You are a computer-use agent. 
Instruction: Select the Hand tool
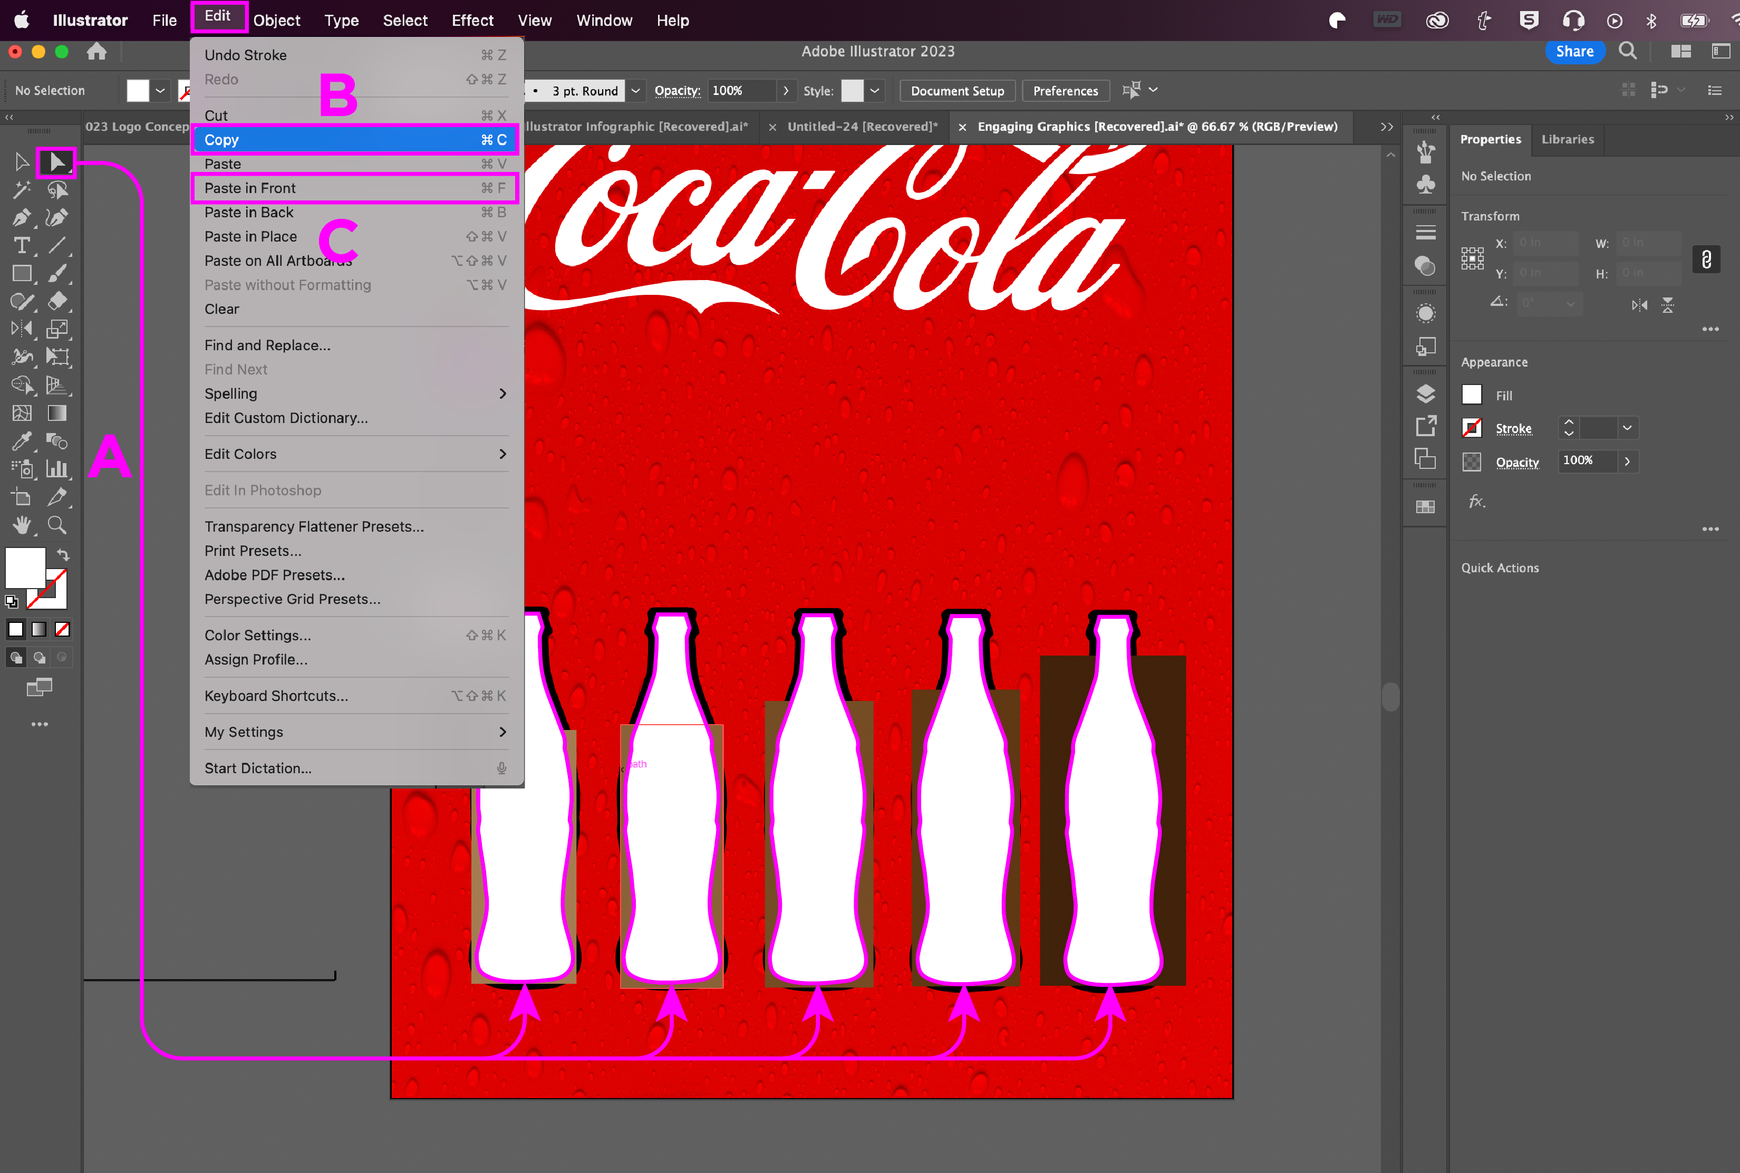point(21,525)
